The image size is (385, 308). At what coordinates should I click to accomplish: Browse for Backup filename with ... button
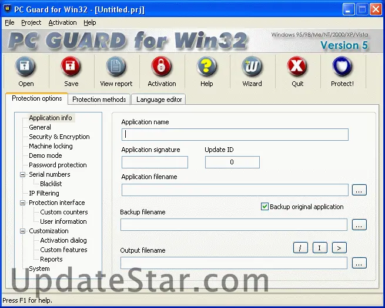[359, 224]
